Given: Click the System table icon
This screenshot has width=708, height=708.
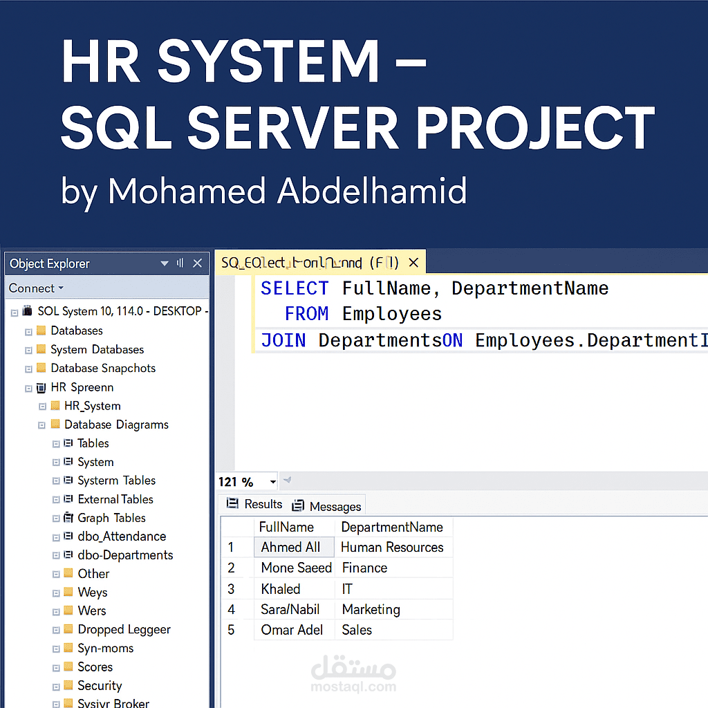Looking at the screenshot, I should (x=68, y=461).
